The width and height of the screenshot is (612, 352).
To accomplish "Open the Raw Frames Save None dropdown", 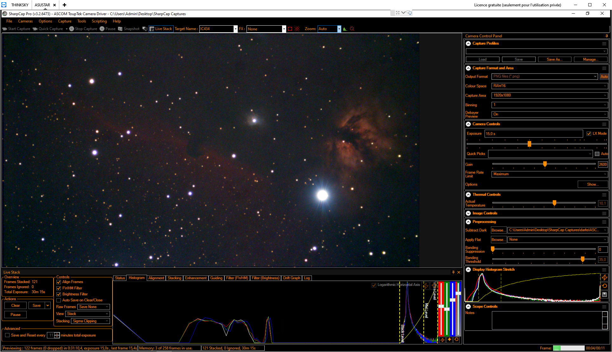I will click(93, 307).
